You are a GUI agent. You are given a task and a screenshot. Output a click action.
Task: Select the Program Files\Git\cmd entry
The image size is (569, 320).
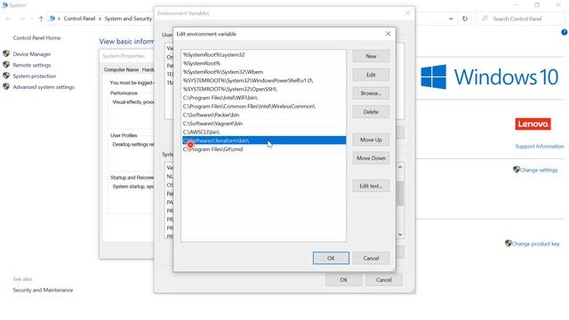point(263,149)
